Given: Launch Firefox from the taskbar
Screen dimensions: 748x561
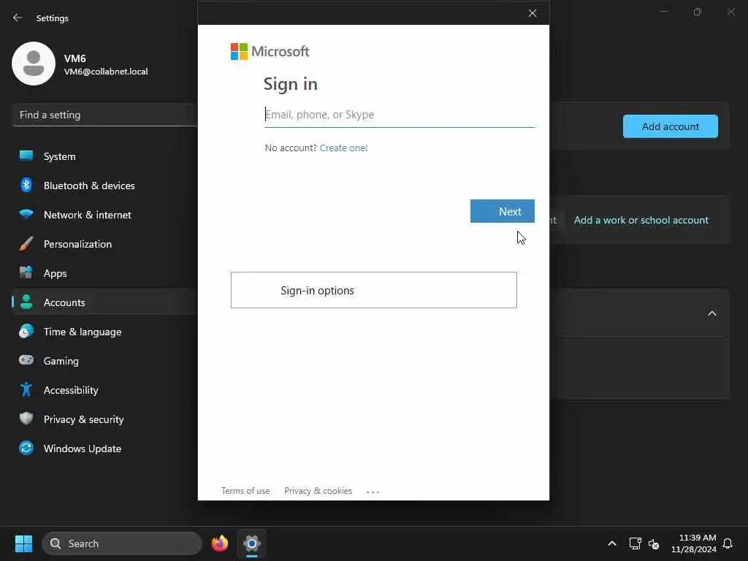Looking at the screenshot, I should pos(220,543).
